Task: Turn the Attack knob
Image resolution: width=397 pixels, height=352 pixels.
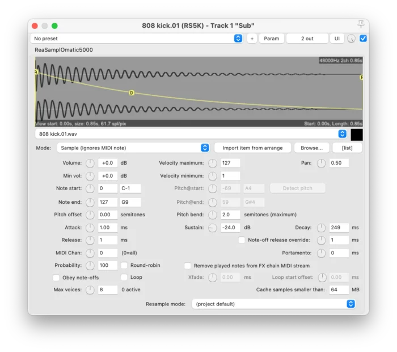Action: 90,228
